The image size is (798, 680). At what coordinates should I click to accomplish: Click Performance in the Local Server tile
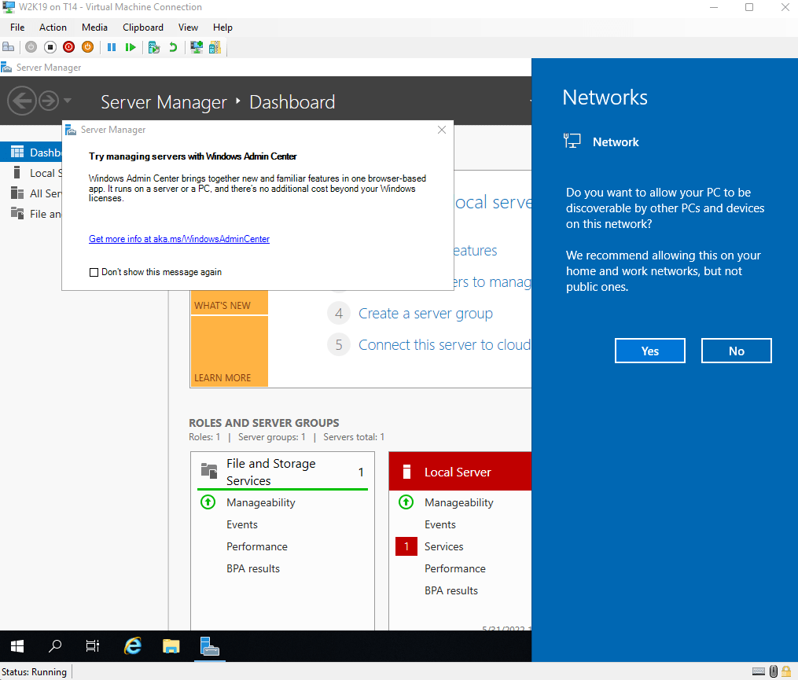pos(455,568)
